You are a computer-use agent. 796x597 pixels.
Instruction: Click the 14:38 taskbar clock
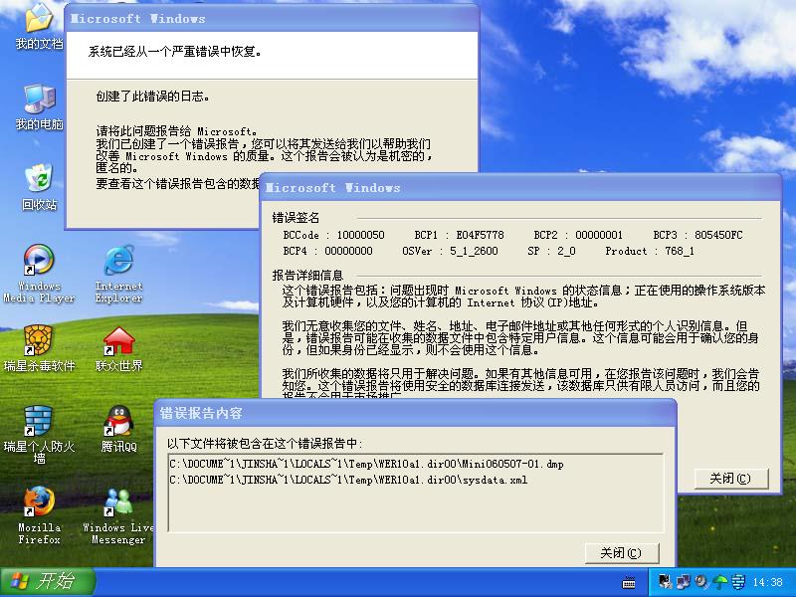coord(767,582)
